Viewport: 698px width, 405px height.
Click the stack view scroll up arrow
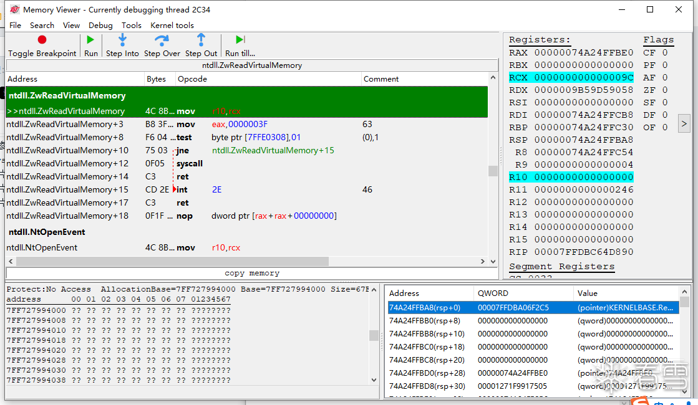pyautogui.click(x=685, y=292)
